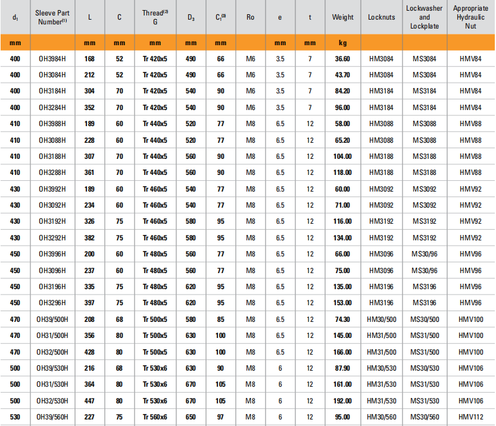Click the kg unit cell under Weight

(x=342, y=43)
